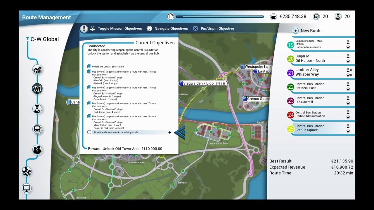Click the level progress bar
Image resolution: width=374 pixels, height=210 pixels.
click(x=220, y=17)
